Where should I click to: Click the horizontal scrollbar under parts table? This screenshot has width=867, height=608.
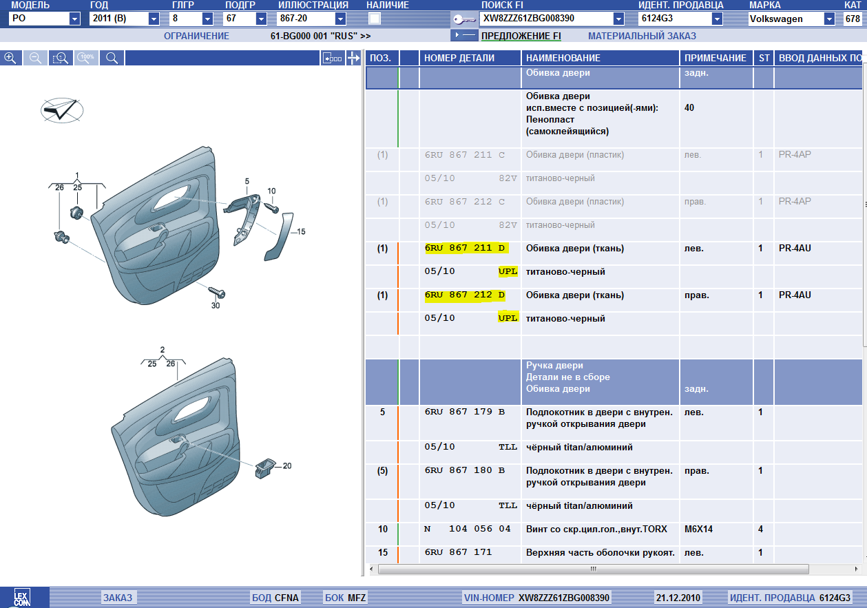click(592, 569)
